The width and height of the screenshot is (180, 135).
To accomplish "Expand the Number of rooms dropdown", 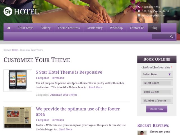I will (157, 100).
